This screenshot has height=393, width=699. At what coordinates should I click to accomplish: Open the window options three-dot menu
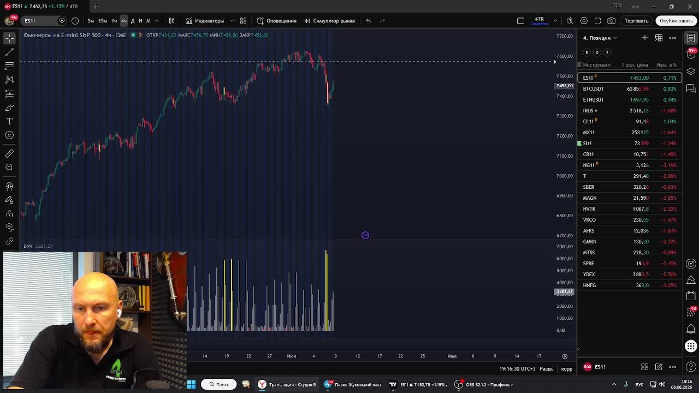[635, 7]
